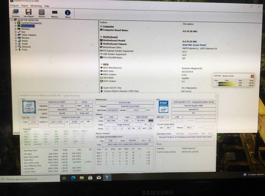Click the UEFI BIOS green check icon

[x=101, y=78]
